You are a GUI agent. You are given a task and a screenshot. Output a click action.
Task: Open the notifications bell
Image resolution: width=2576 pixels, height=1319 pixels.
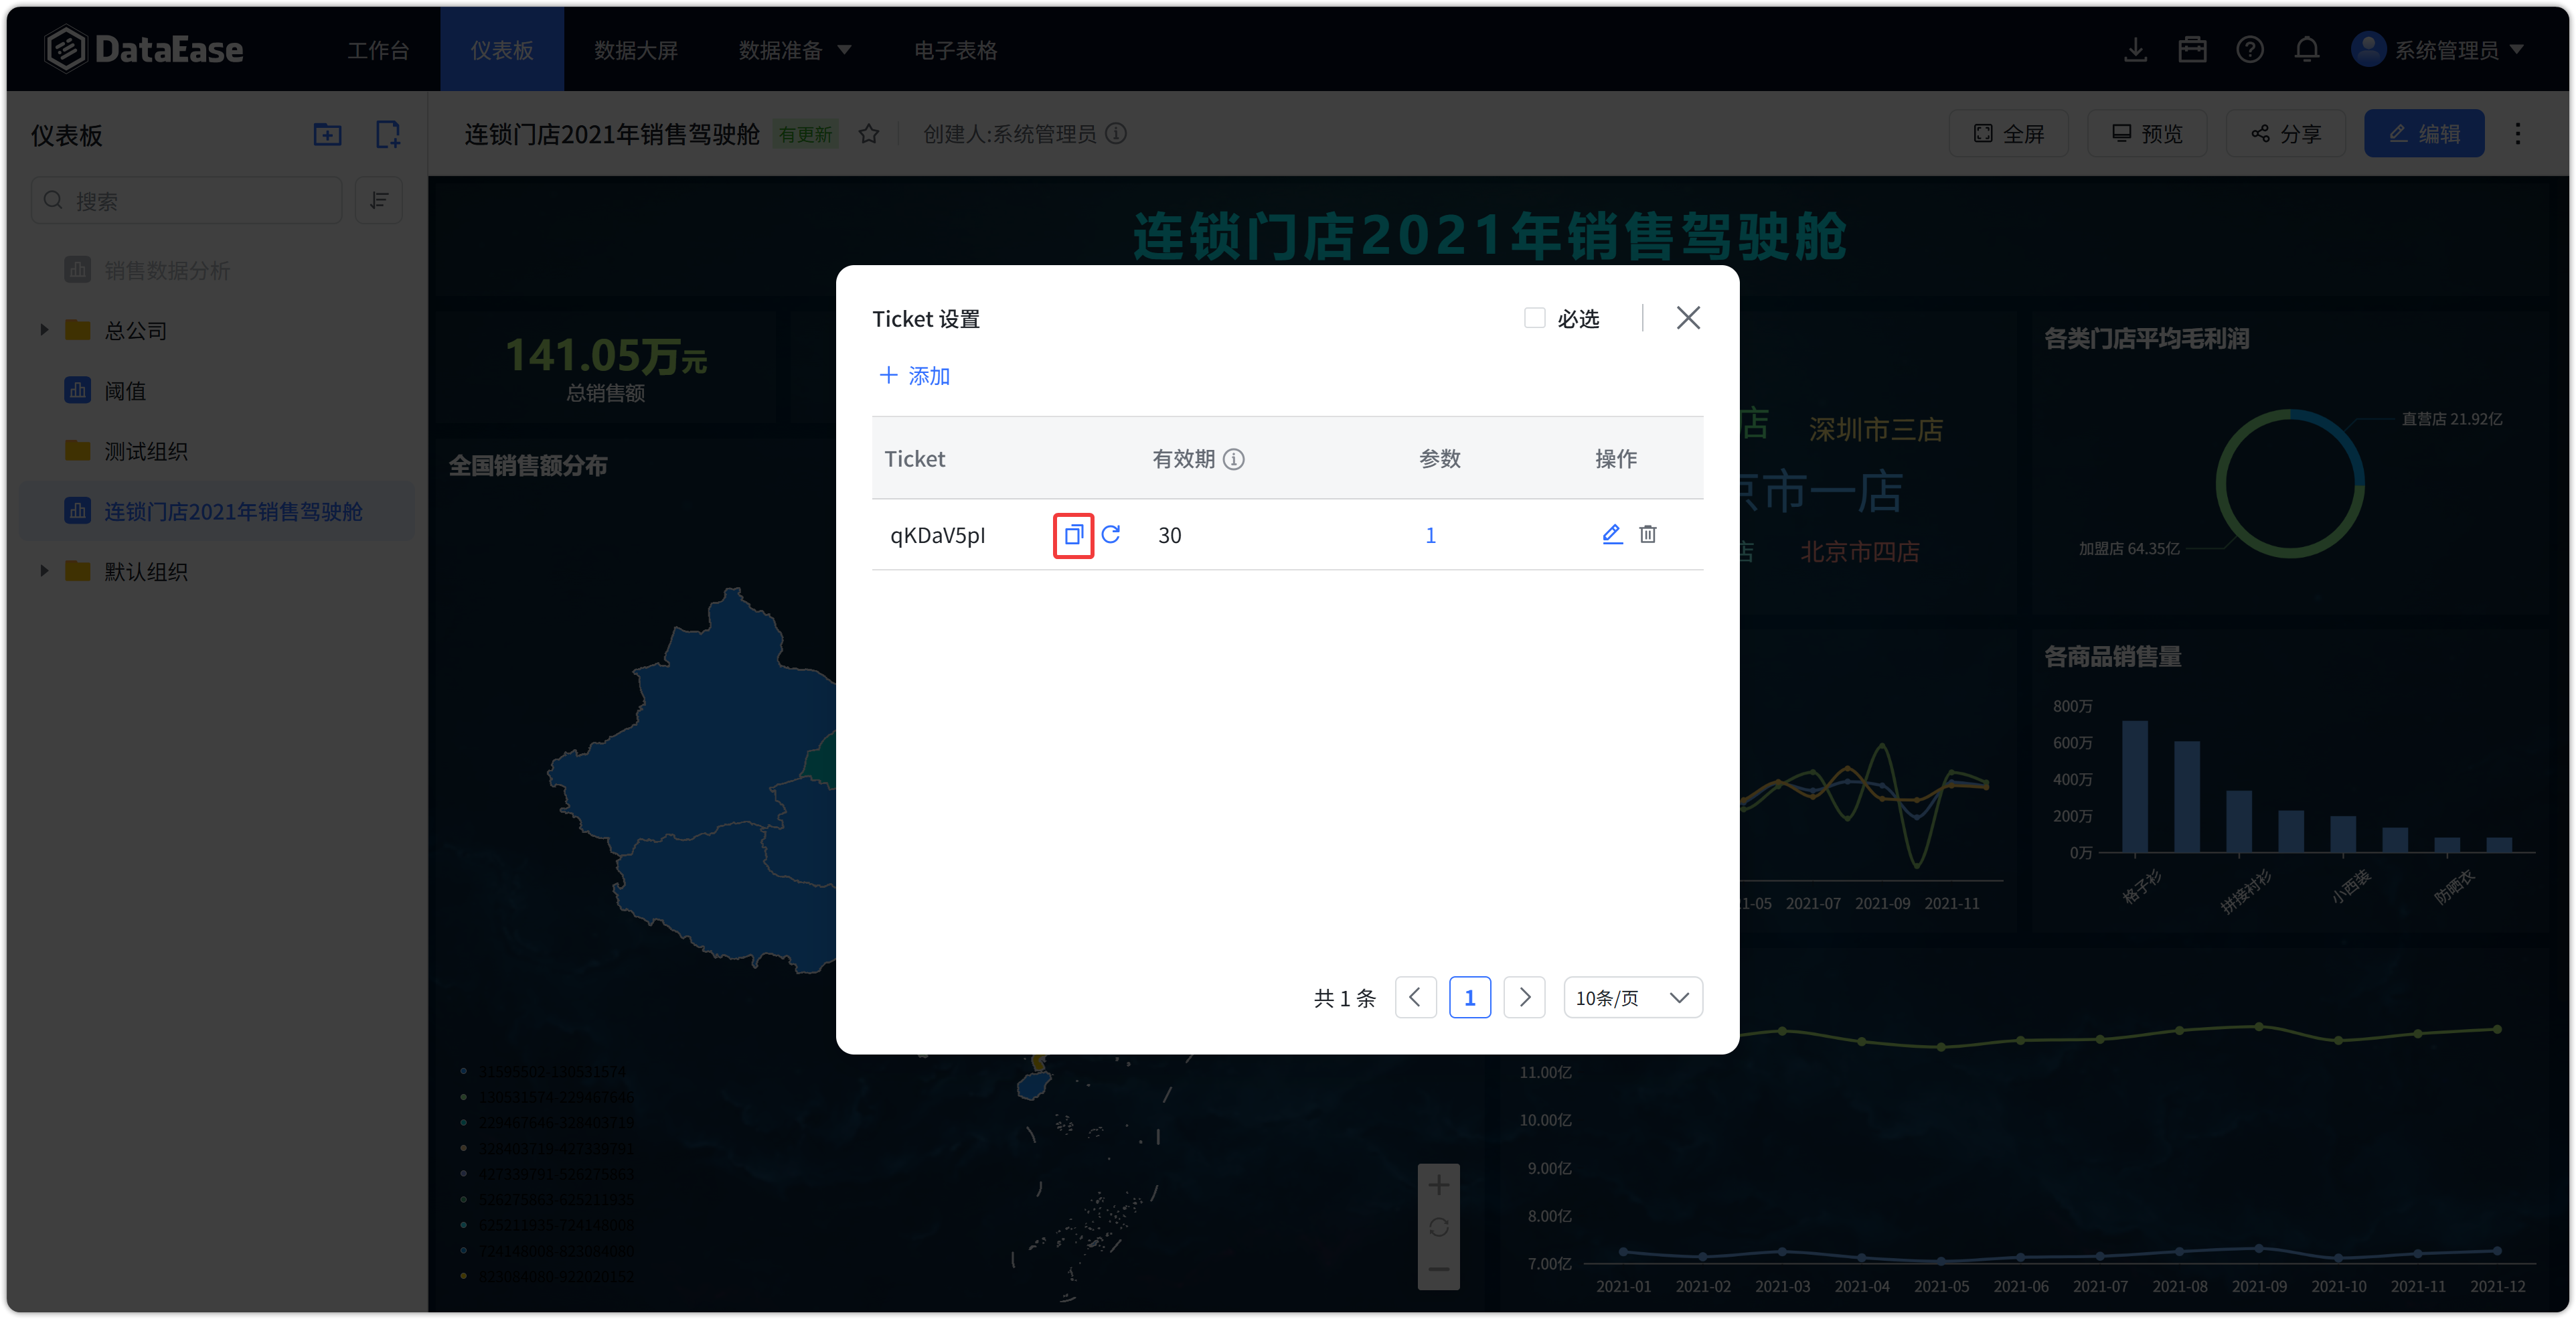coord(2307,49)
